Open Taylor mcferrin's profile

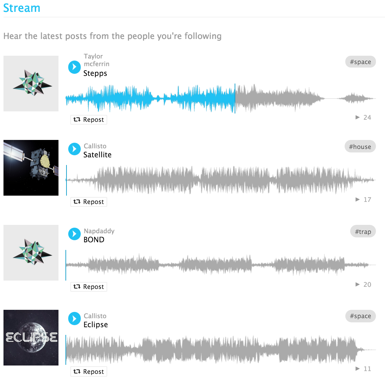point(96,60)
